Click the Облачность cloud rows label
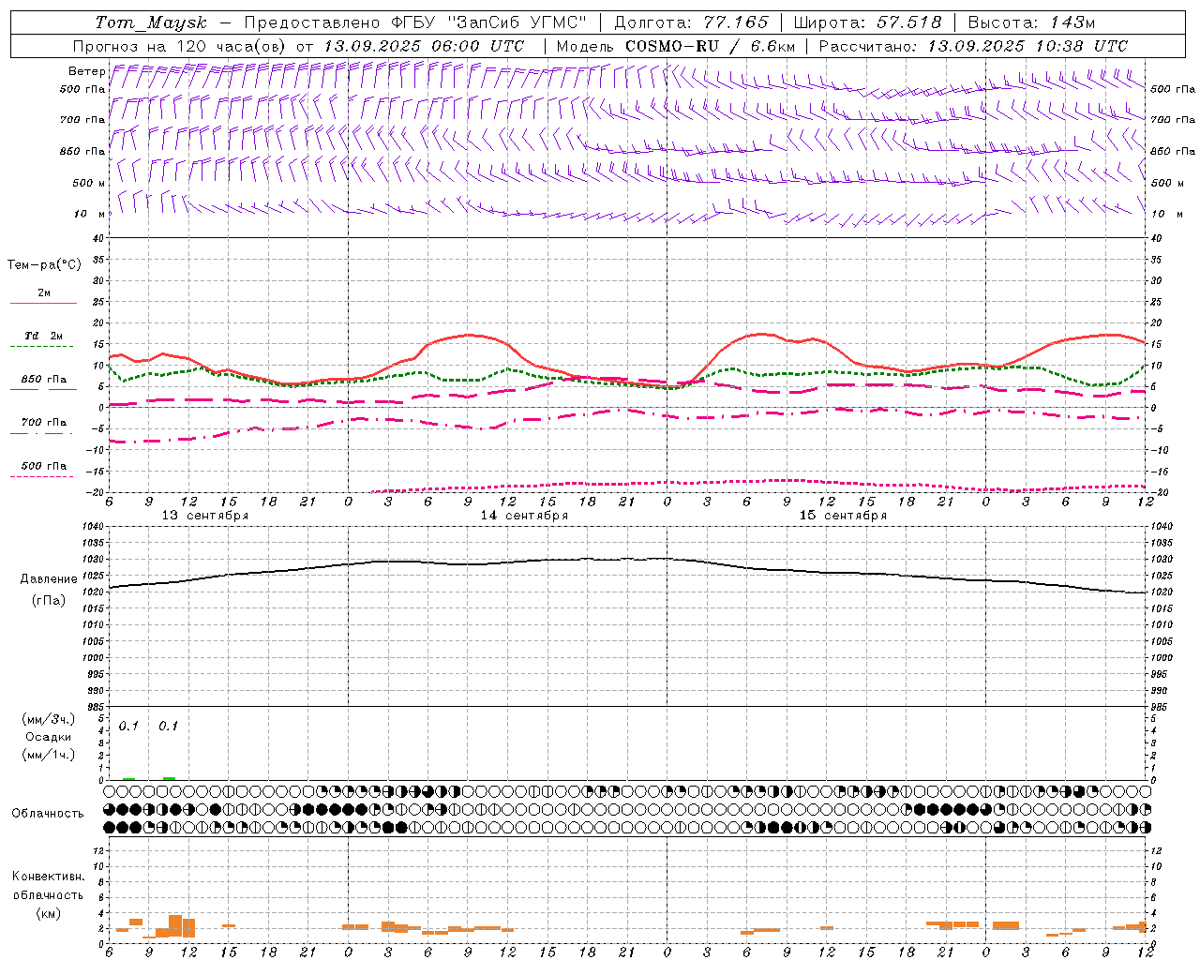The width and height of the screenshot is (1200, 960). click(48, 814)
